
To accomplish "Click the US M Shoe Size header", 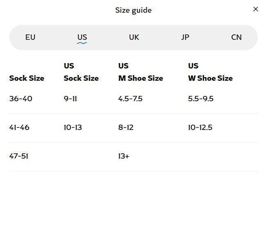I will (x=141, y=72).
